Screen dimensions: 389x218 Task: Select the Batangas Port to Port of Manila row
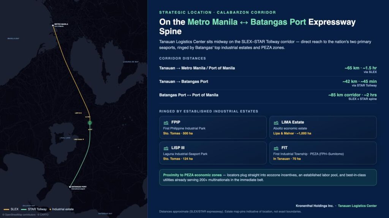tap(268, 97)
